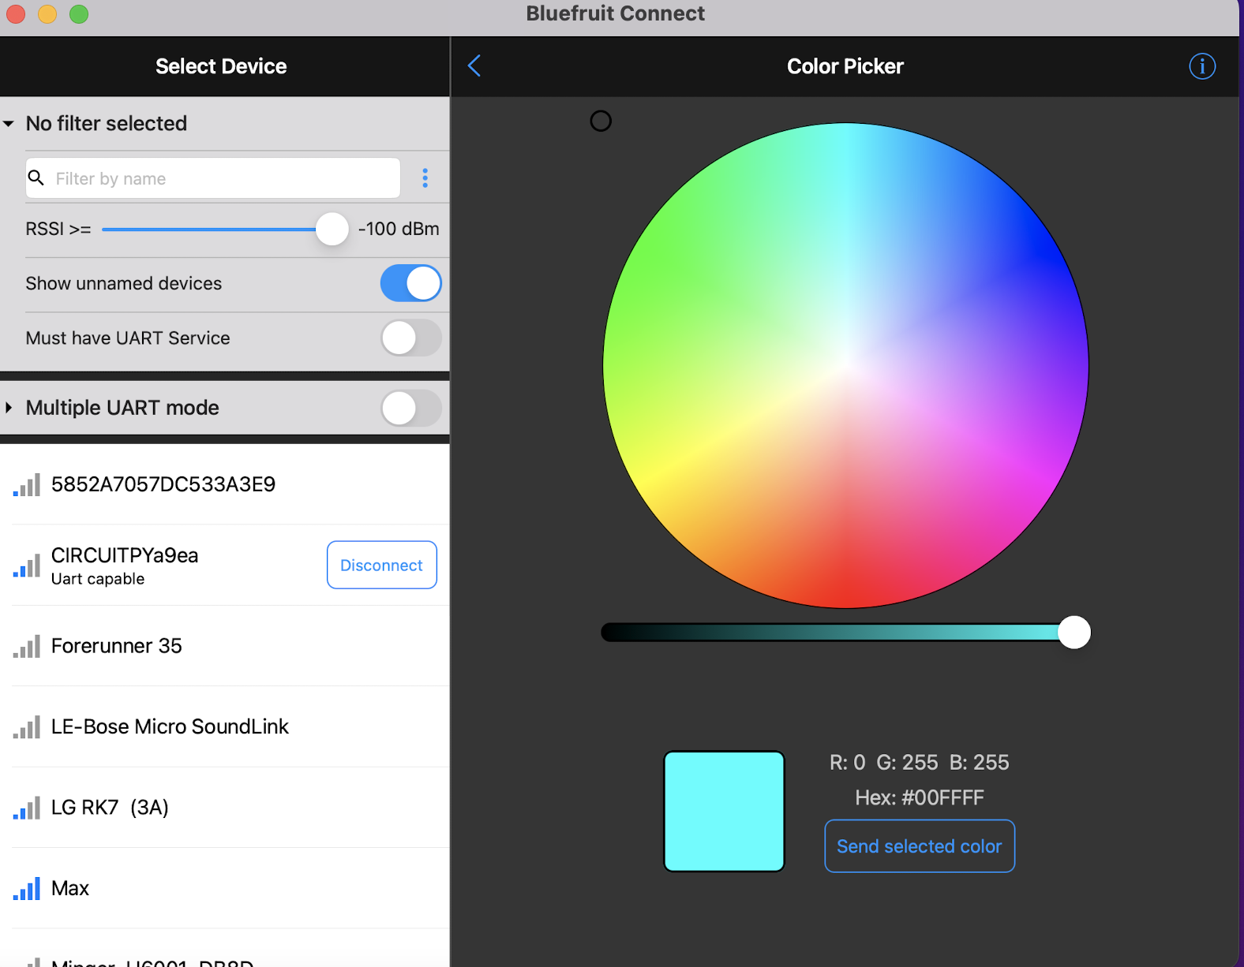Click the Bluefruit Connect window title
The width and height of the screenshot is (1244, 967).
[616, 13]
